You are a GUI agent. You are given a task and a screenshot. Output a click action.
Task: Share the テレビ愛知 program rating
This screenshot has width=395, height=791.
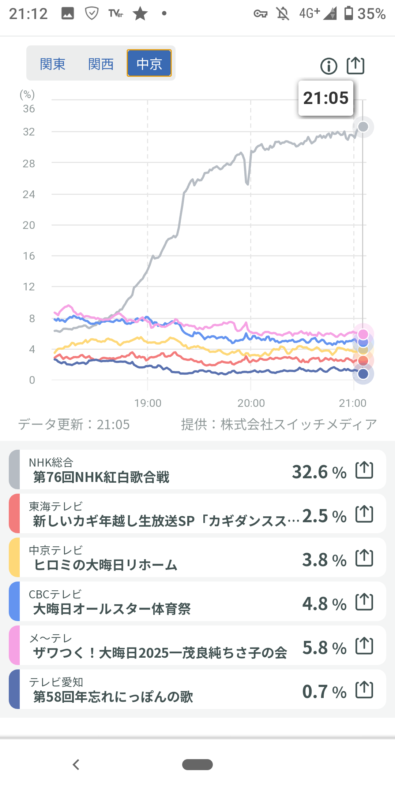(x=364, y=690)
